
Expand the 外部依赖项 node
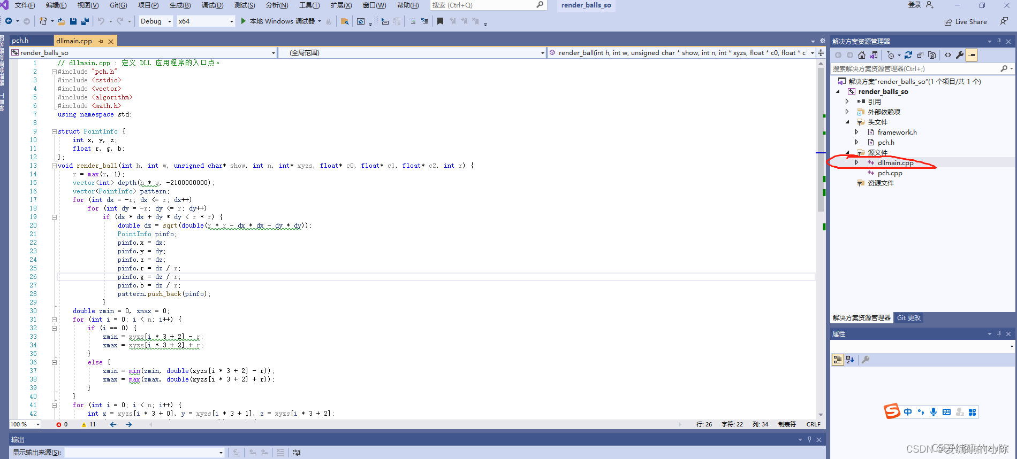click(847, 112)
